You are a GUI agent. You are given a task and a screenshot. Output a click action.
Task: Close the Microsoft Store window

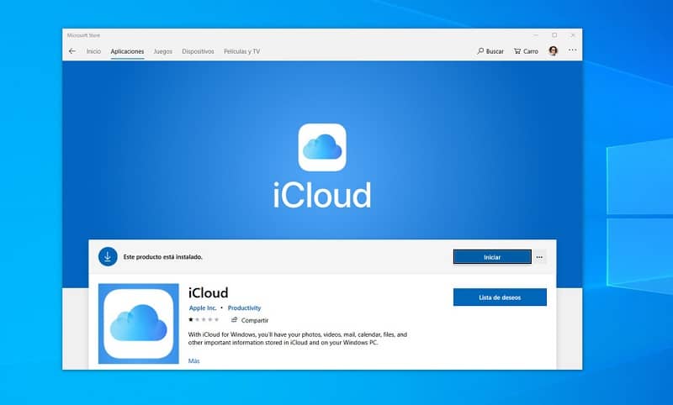point(573,35)
